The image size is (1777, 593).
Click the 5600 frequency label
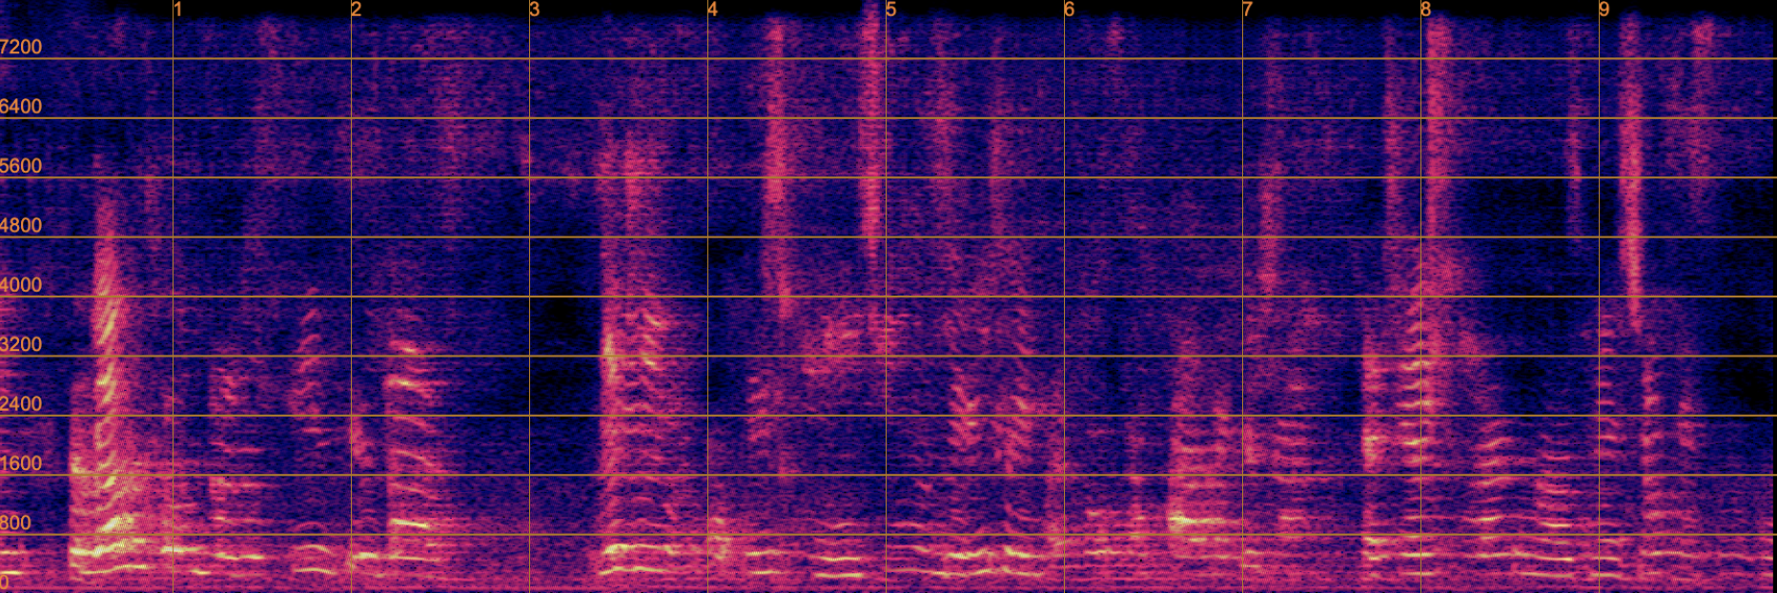(x=21, y=166)
